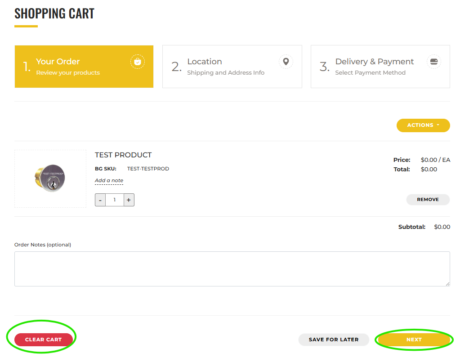
Task: Click the shopping bag icon in Your Order step
Action: click(x=138, y=62)
